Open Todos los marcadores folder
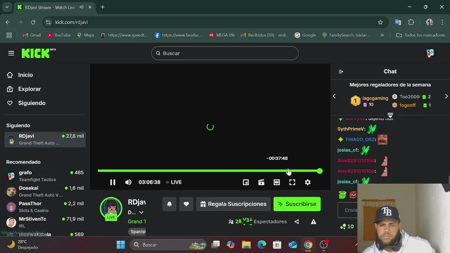This screenshot has height=253, width=450. tap(420, 35)
